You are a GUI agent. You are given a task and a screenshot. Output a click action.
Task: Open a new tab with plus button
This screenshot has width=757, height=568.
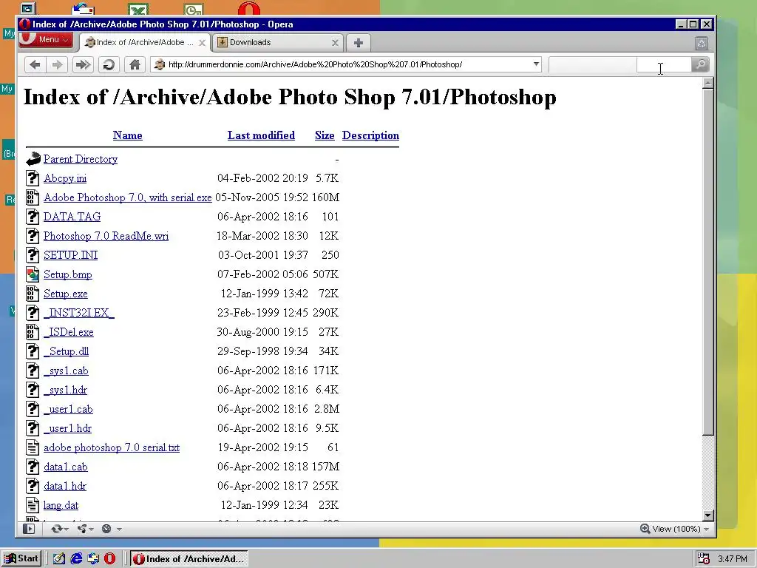click(359, 43)
